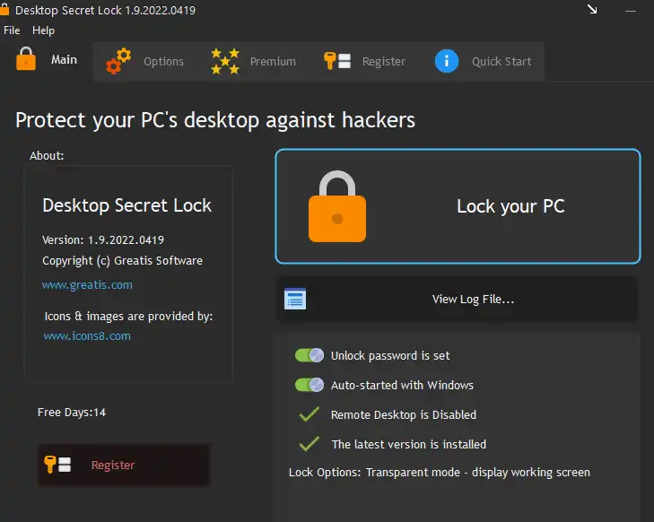Viewport: 654px width, 522px height.
Task: Open the File menu
Action: pyautogui.click(x=12, y=30)
